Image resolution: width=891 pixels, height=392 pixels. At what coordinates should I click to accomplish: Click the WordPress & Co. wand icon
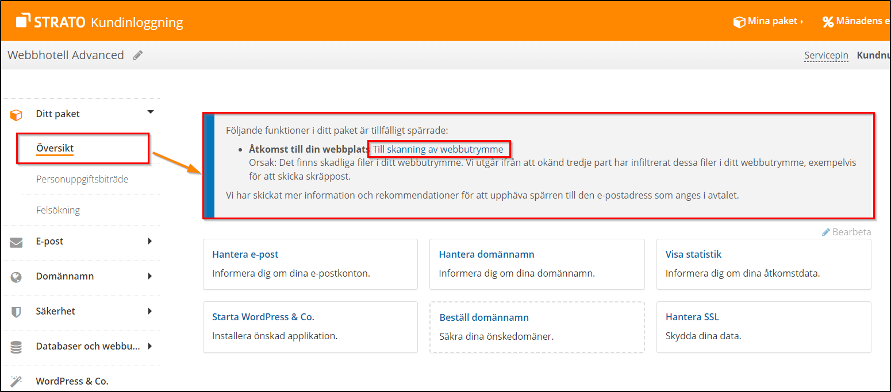[16, 381]
